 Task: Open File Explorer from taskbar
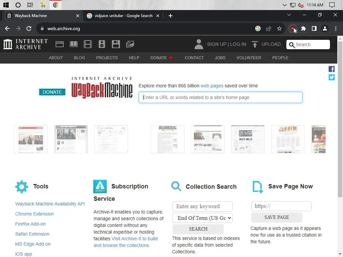(x=43, y=5)
